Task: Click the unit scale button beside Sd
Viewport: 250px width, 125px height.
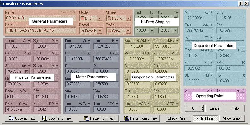Action: pyautogui.click(x=29, y=65)
